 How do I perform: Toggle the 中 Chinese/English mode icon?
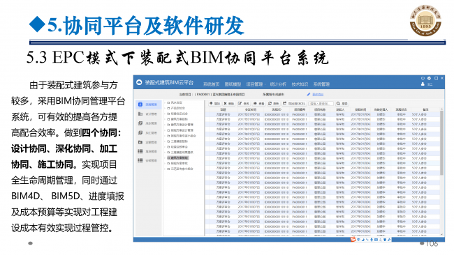click(x=358, y=240)
